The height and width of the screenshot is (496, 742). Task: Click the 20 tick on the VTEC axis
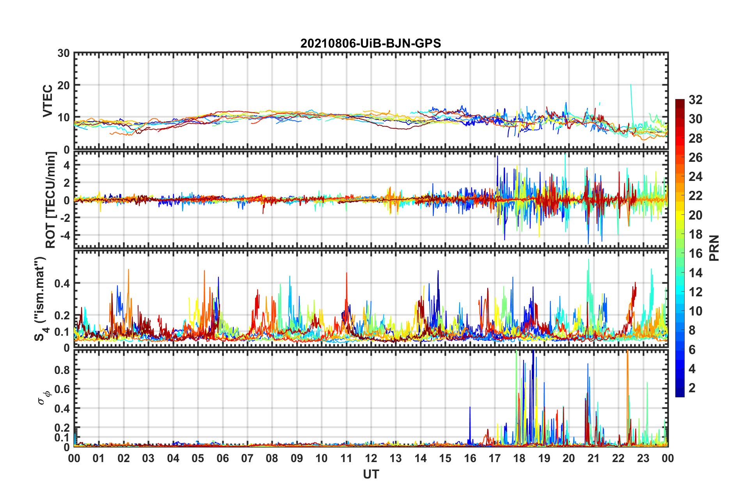(x=64, y=85)
